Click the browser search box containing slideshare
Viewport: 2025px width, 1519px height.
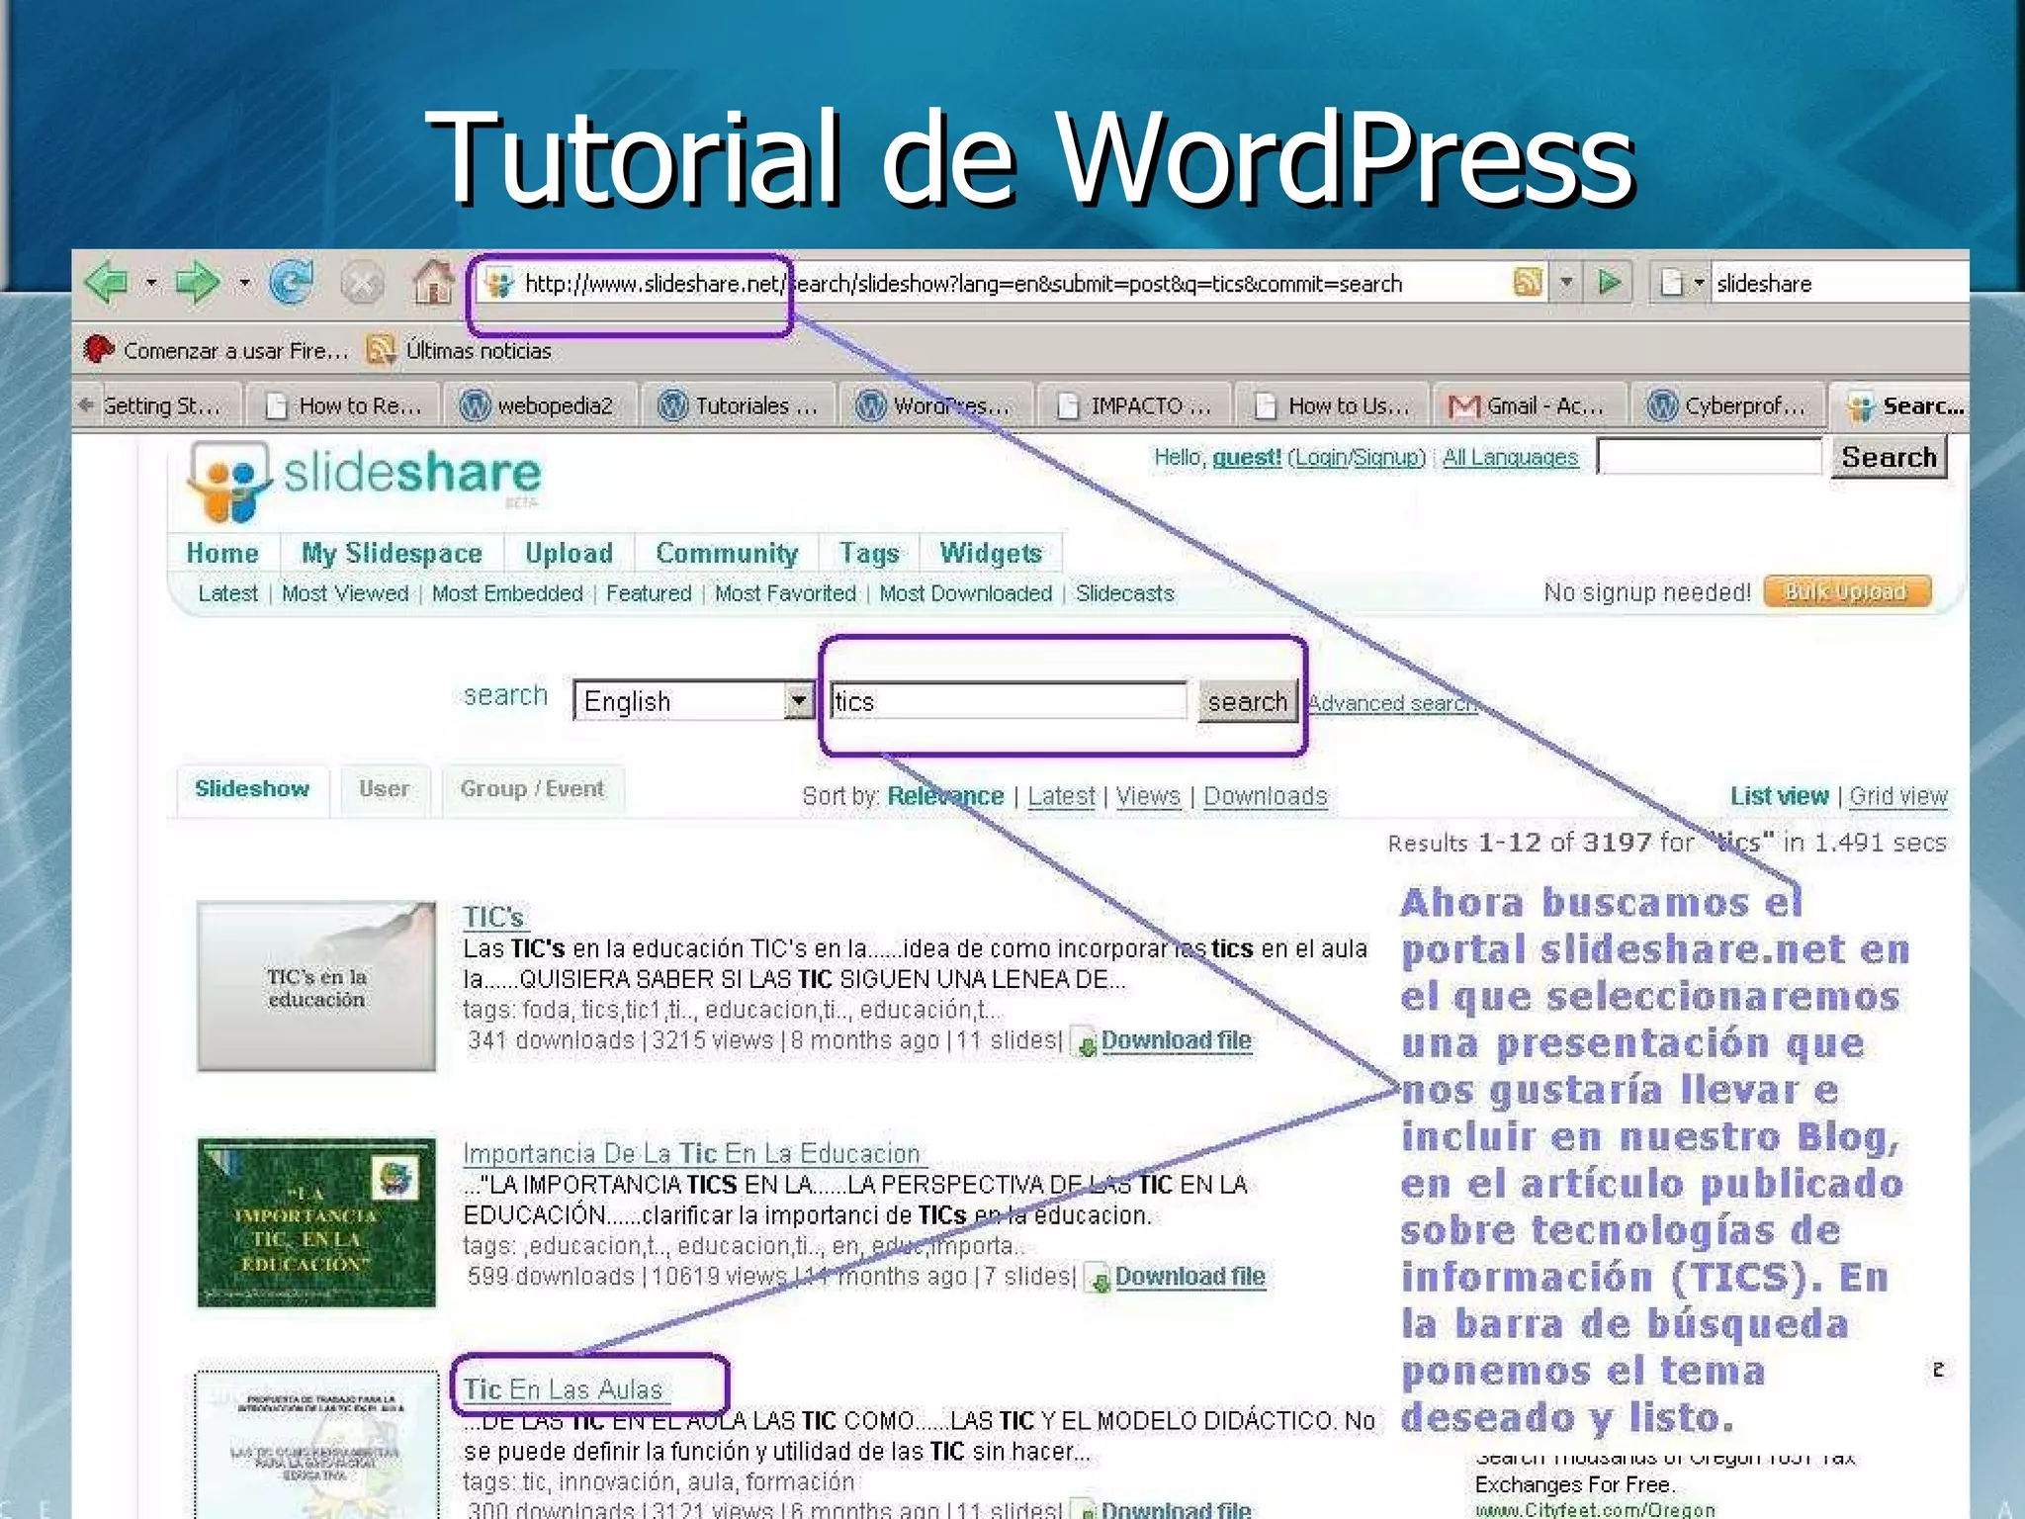[x=1839, y=284]
